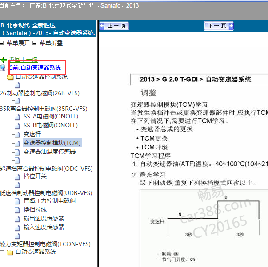Select 档位开关 tree item

(35, 176)
